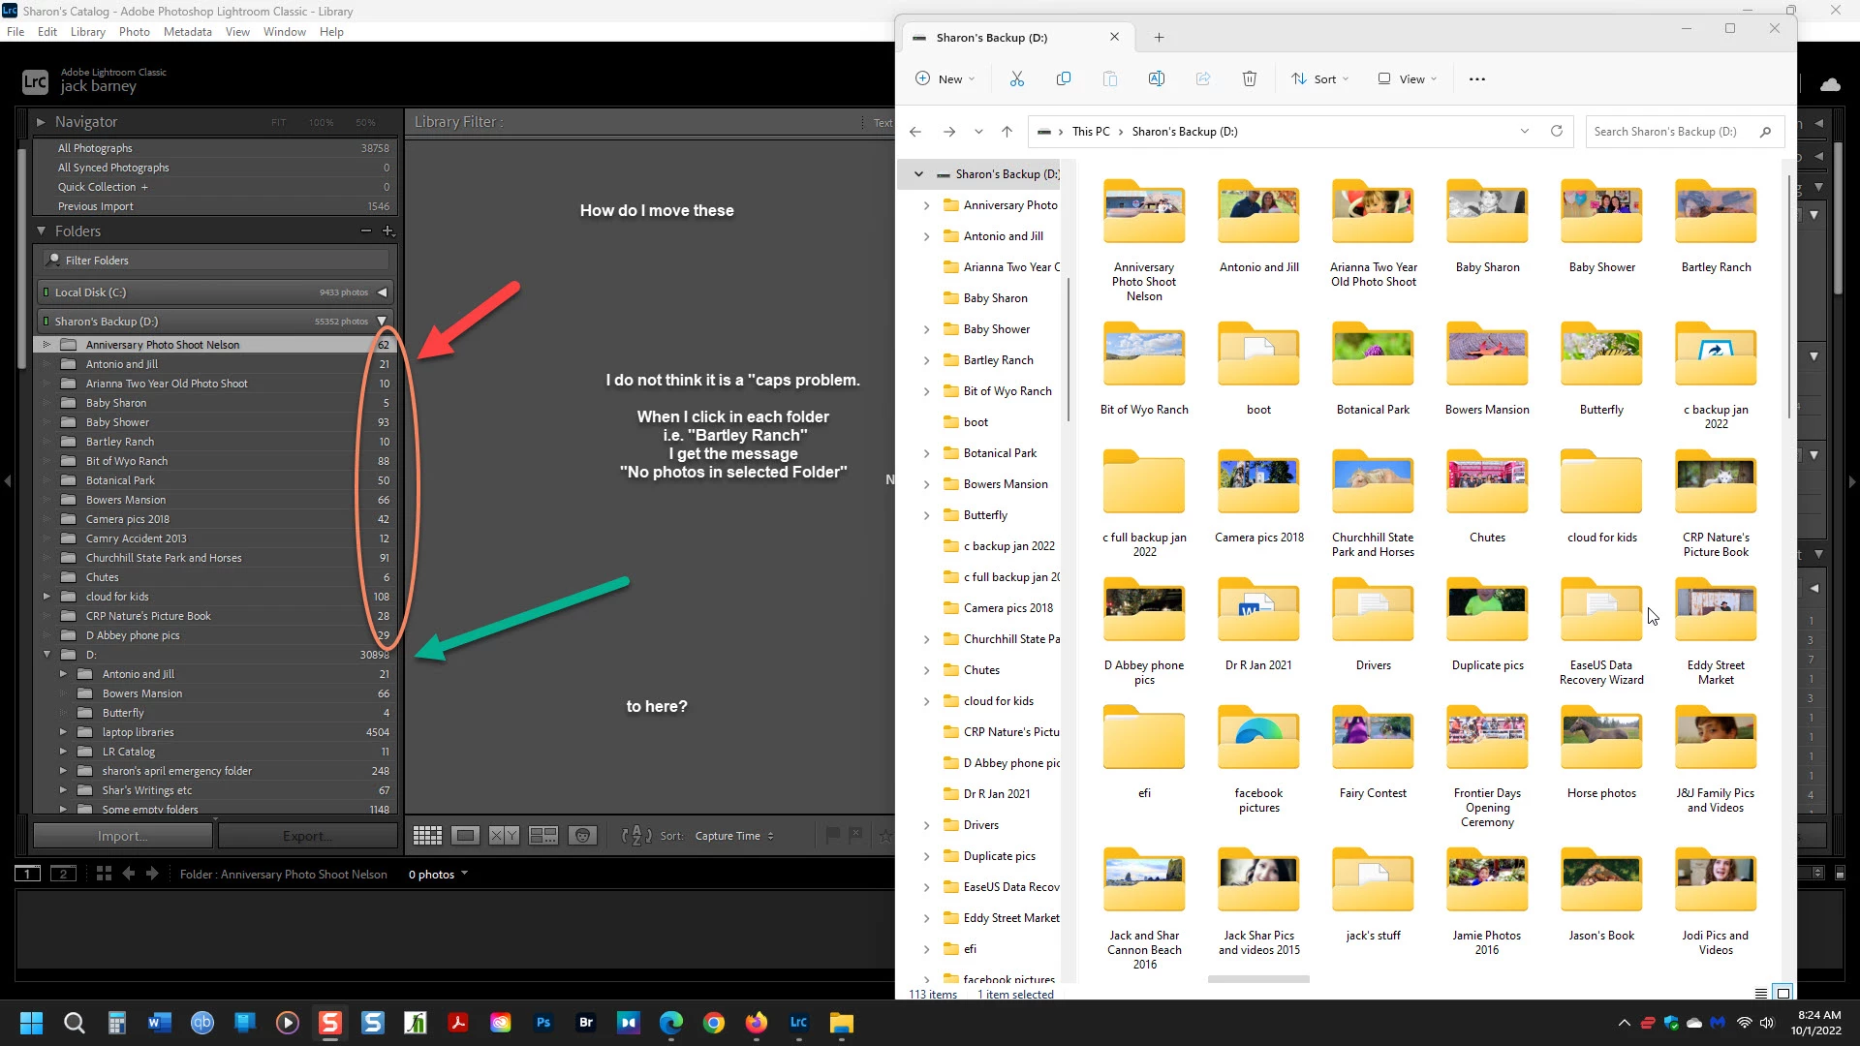Expand the Navigator panel
This screenshot has width=1860, height=1046.
pyautogui.click(x=42, y=122)
